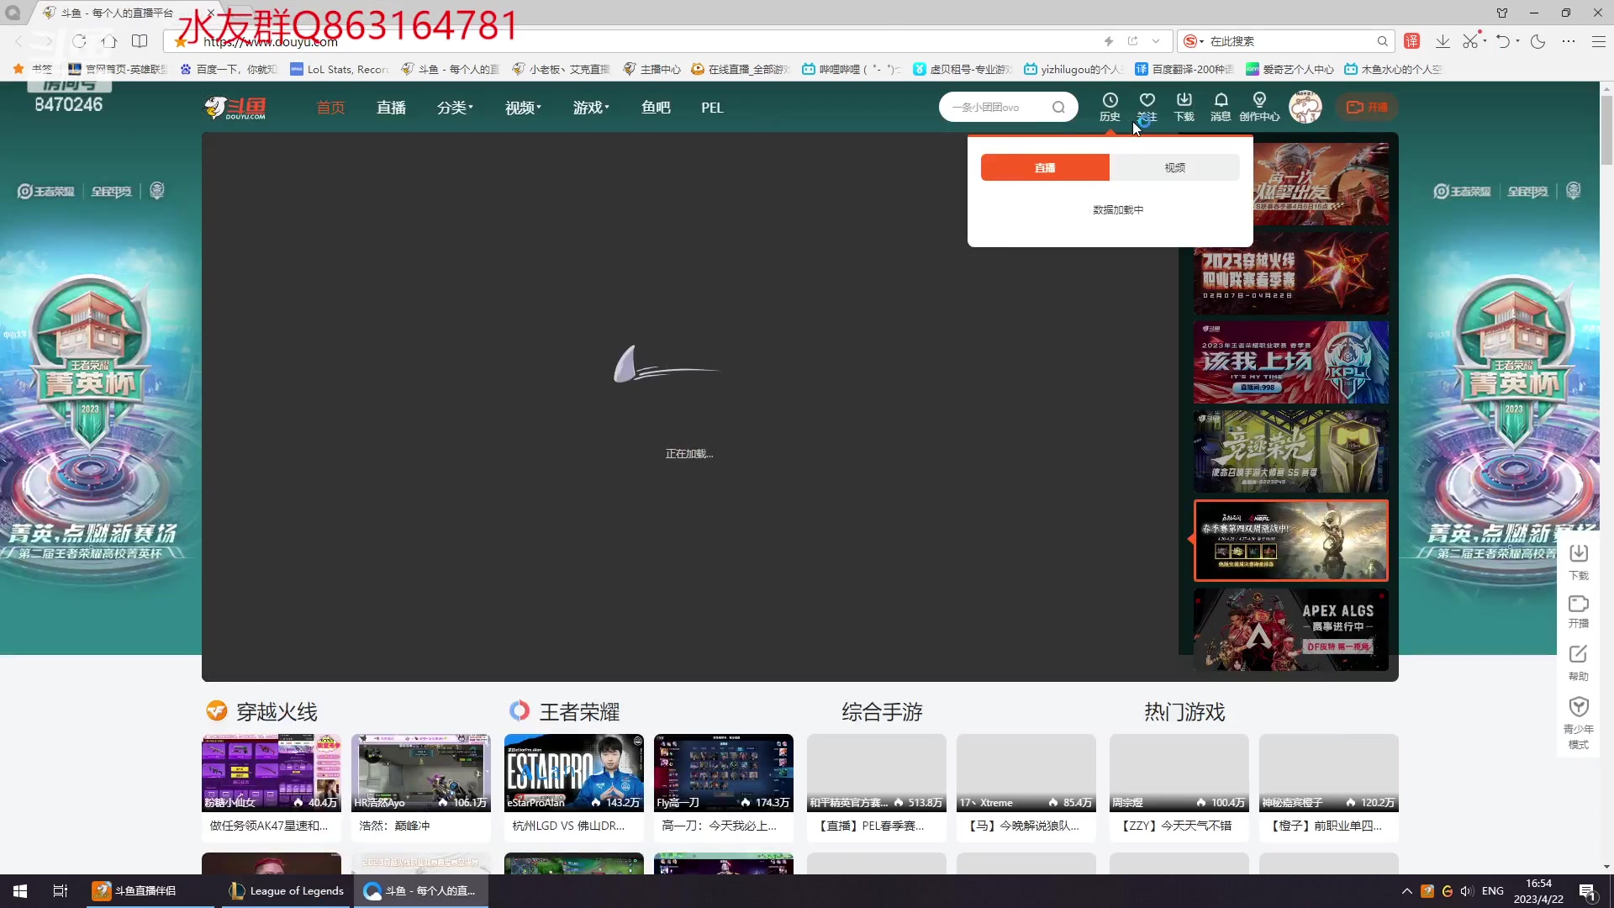
Task: Click the small group search input field
Action: 996,107
